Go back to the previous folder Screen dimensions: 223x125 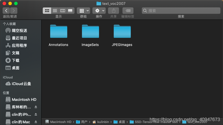click(x=6, y=11)
